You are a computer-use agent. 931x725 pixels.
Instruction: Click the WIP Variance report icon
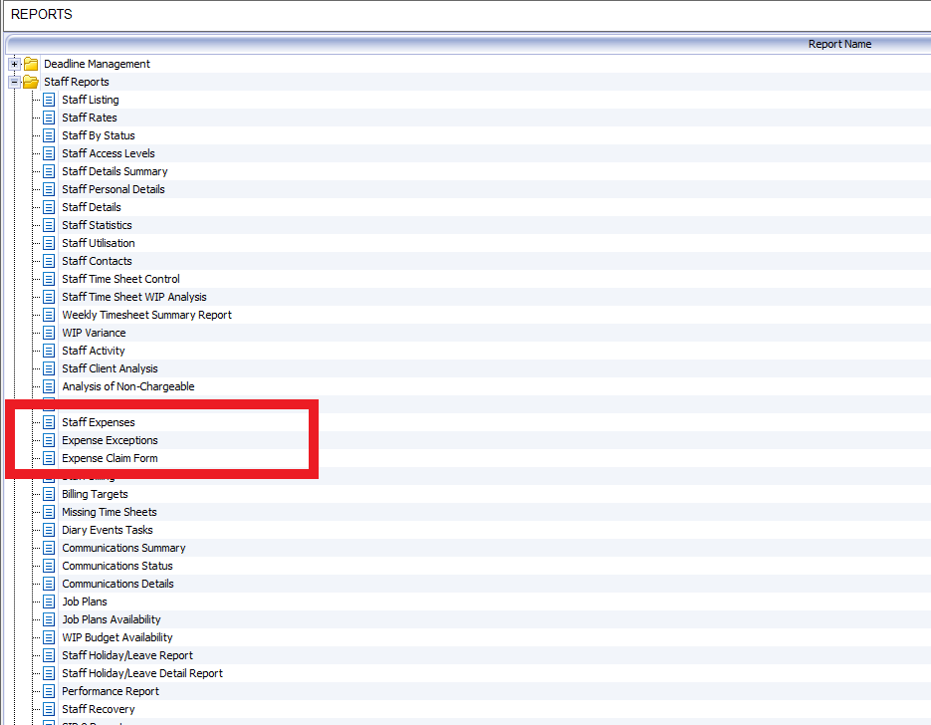click(49, 333)
